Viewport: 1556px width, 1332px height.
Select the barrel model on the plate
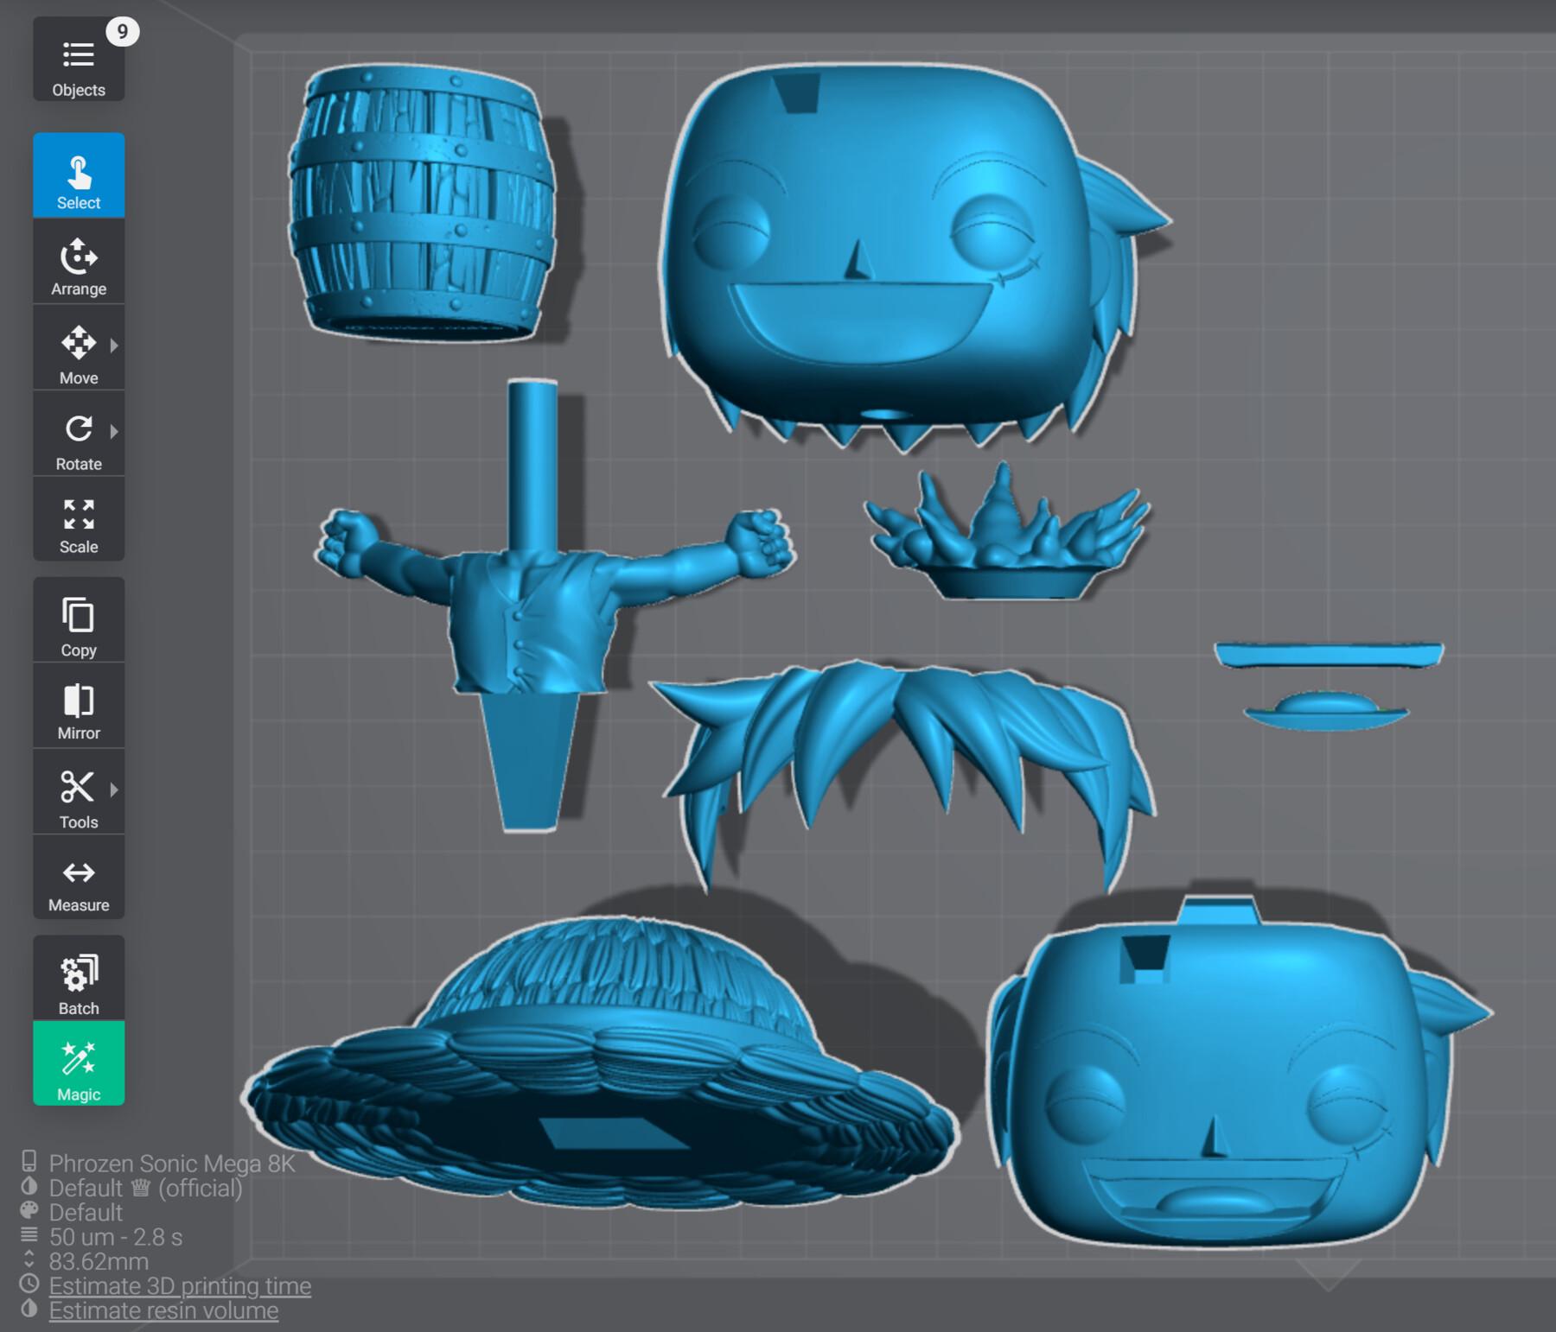pyautogui.click(x=422, y=203)
